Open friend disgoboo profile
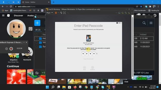The height and width of the screenshot is (90, 161). (x=14, y=55)
